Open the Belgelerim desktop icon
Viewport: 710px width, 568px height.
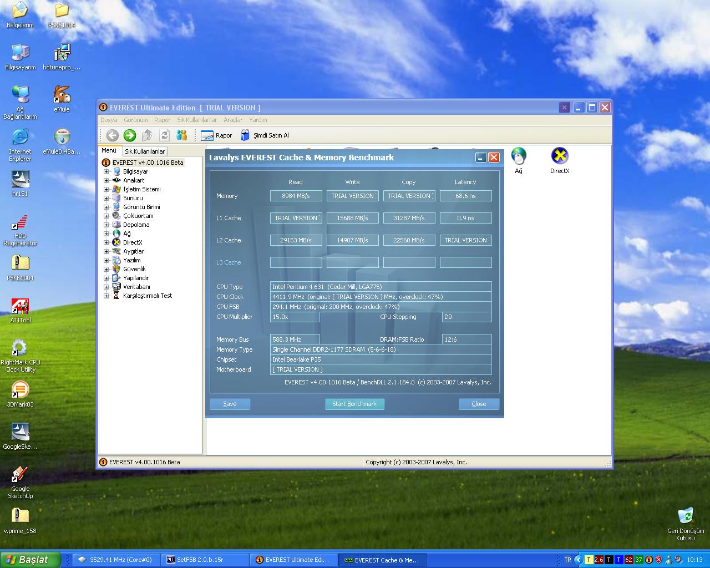tap(20, 15)
